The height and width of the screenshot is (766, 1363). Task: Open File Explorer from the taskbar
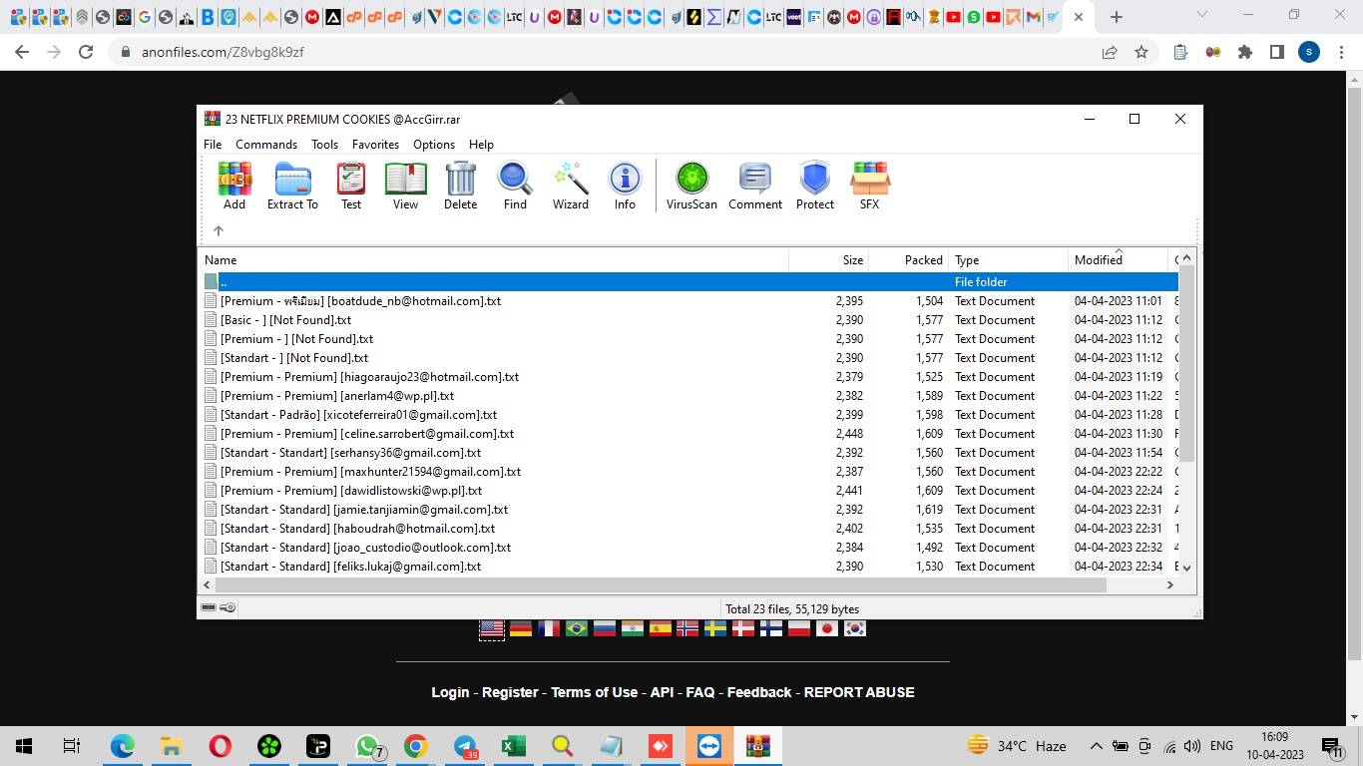[x=171, y=746]
